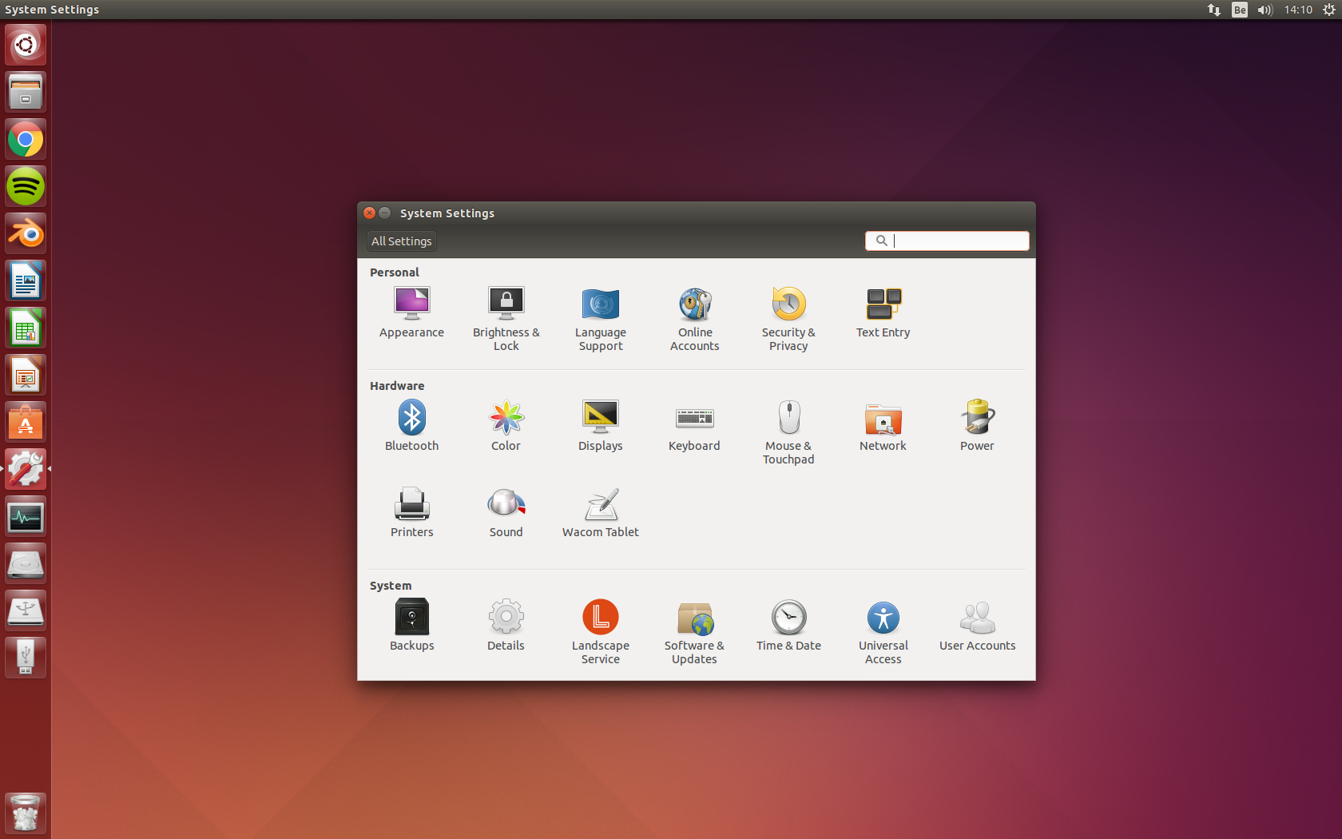Image resolution: width=1342 pixels, height=839 pixels.
Task: Open the Appearance settings
Action: [411, 312]
